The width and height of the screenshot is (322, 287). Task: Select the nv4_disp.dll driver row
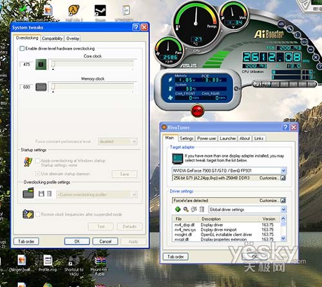pyautogui.click(x=226, y=225)
